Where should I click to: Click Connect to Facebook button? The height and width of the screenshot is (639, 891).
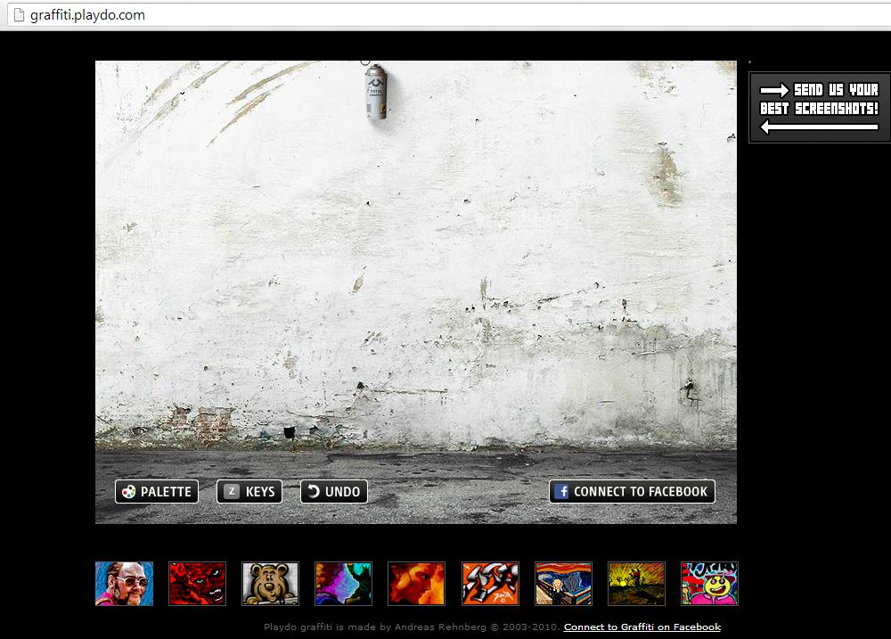(632, 492)
